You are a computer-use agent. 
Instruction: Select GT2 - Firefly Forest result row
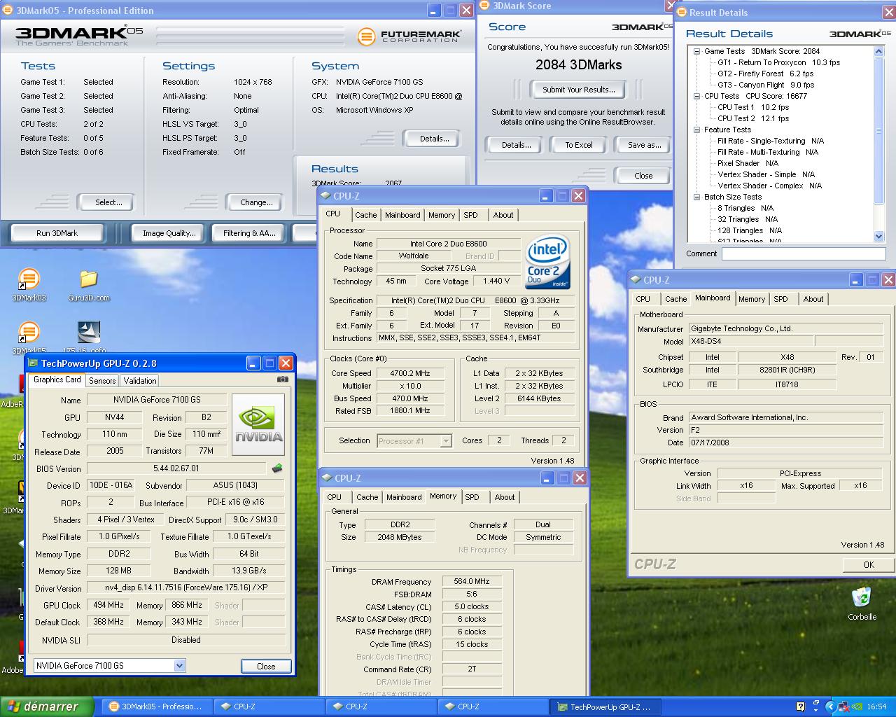[x=765, y=74]
